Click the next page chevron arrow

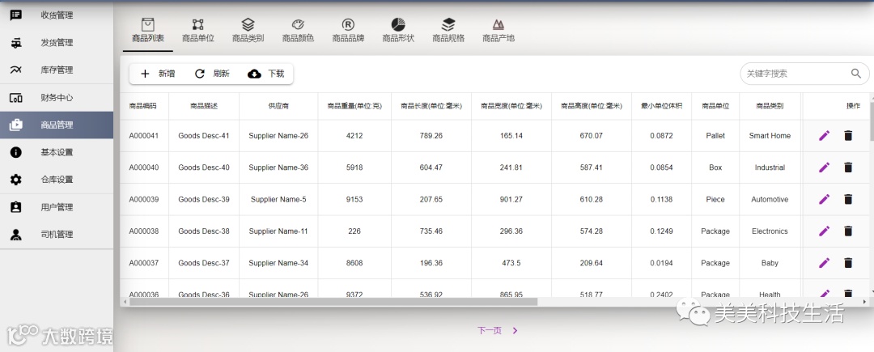(515, 330)
